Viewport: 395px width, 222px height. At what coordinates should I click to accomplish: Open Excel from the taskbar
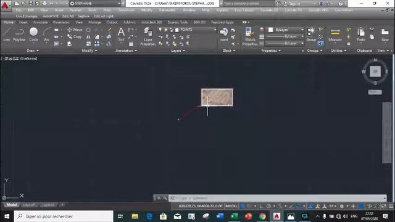[x=234, y=216]
